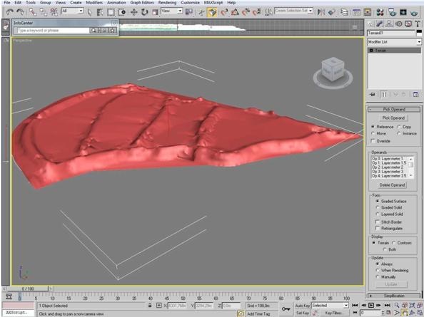The height and width of the screenshot is (317, 424).
Task: Open the Graph Editors menu
Action: [142, 2]
